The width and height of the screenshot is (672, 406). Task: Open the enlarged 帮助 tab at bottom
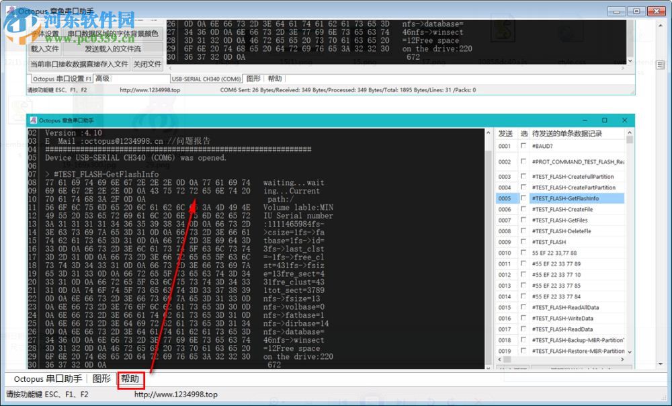(130, 379)
